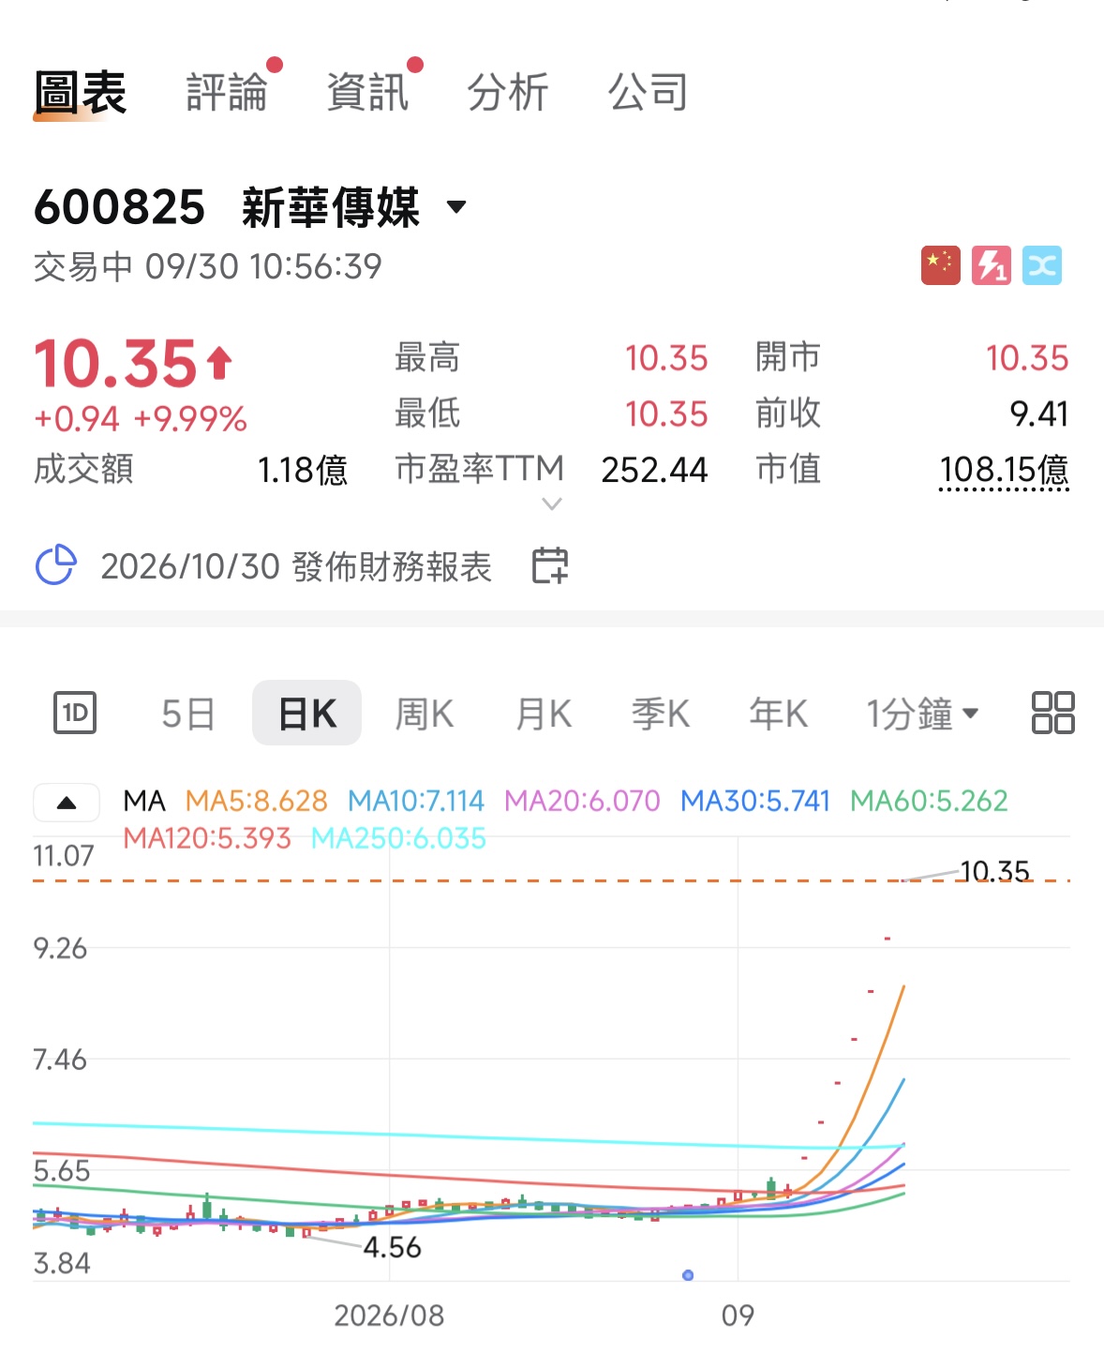Screen dimensions: 1104x1368
Task: Open the 分析 tab
Action: click(x=508, y=93)
